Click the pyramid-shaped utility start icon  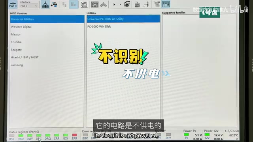(x=45, y=4)
